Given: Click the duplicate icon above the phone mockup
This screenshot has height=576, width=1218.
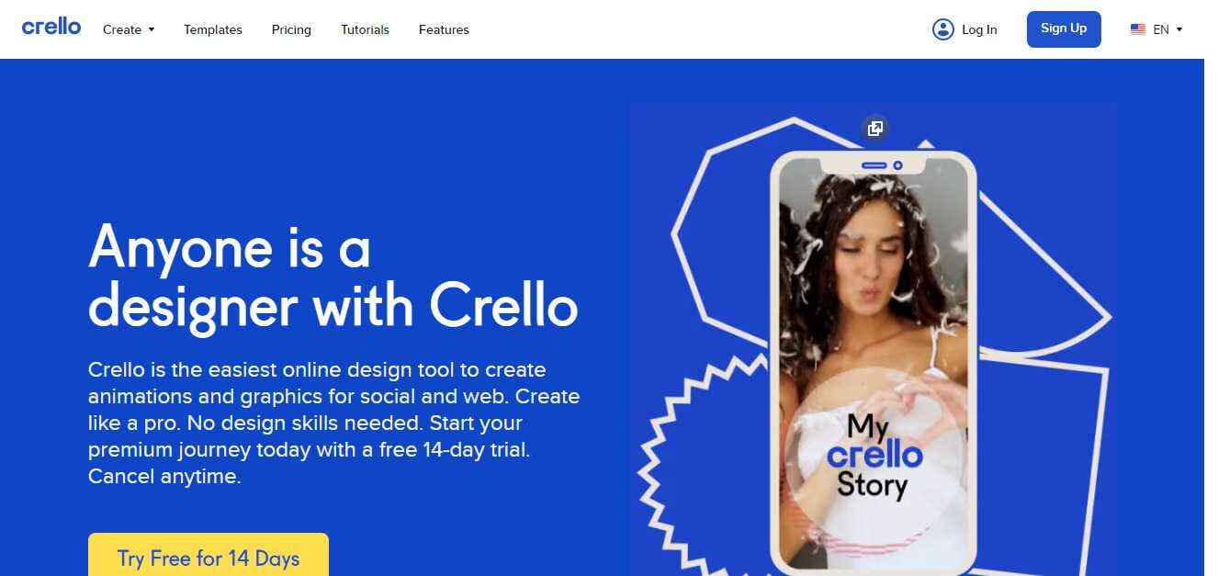Looking at the screenshot, I should (x=875, y=129).
